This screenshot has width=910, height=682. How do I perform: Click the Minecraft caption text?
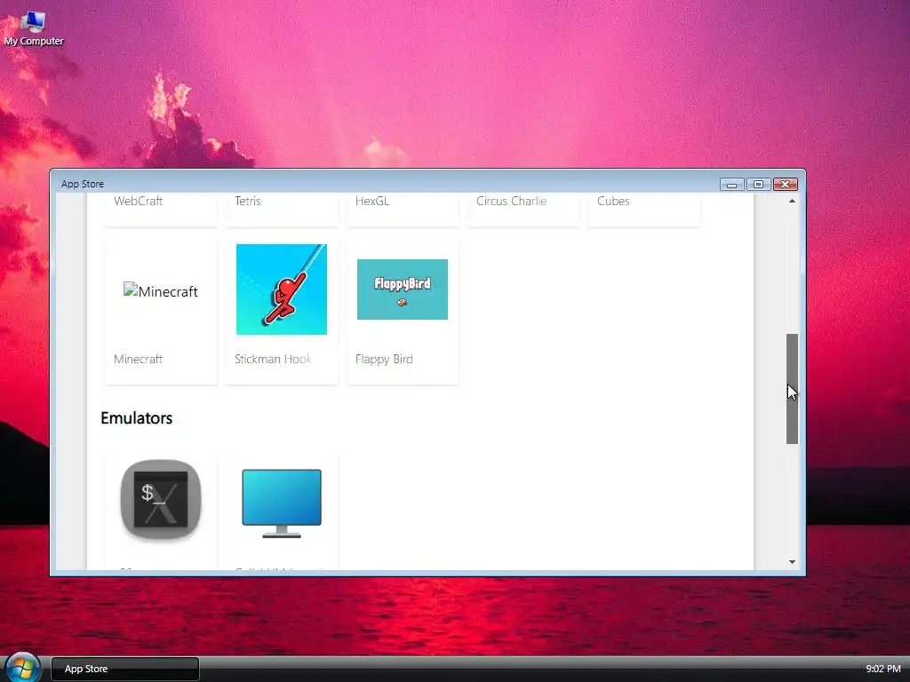click(138, 359)
